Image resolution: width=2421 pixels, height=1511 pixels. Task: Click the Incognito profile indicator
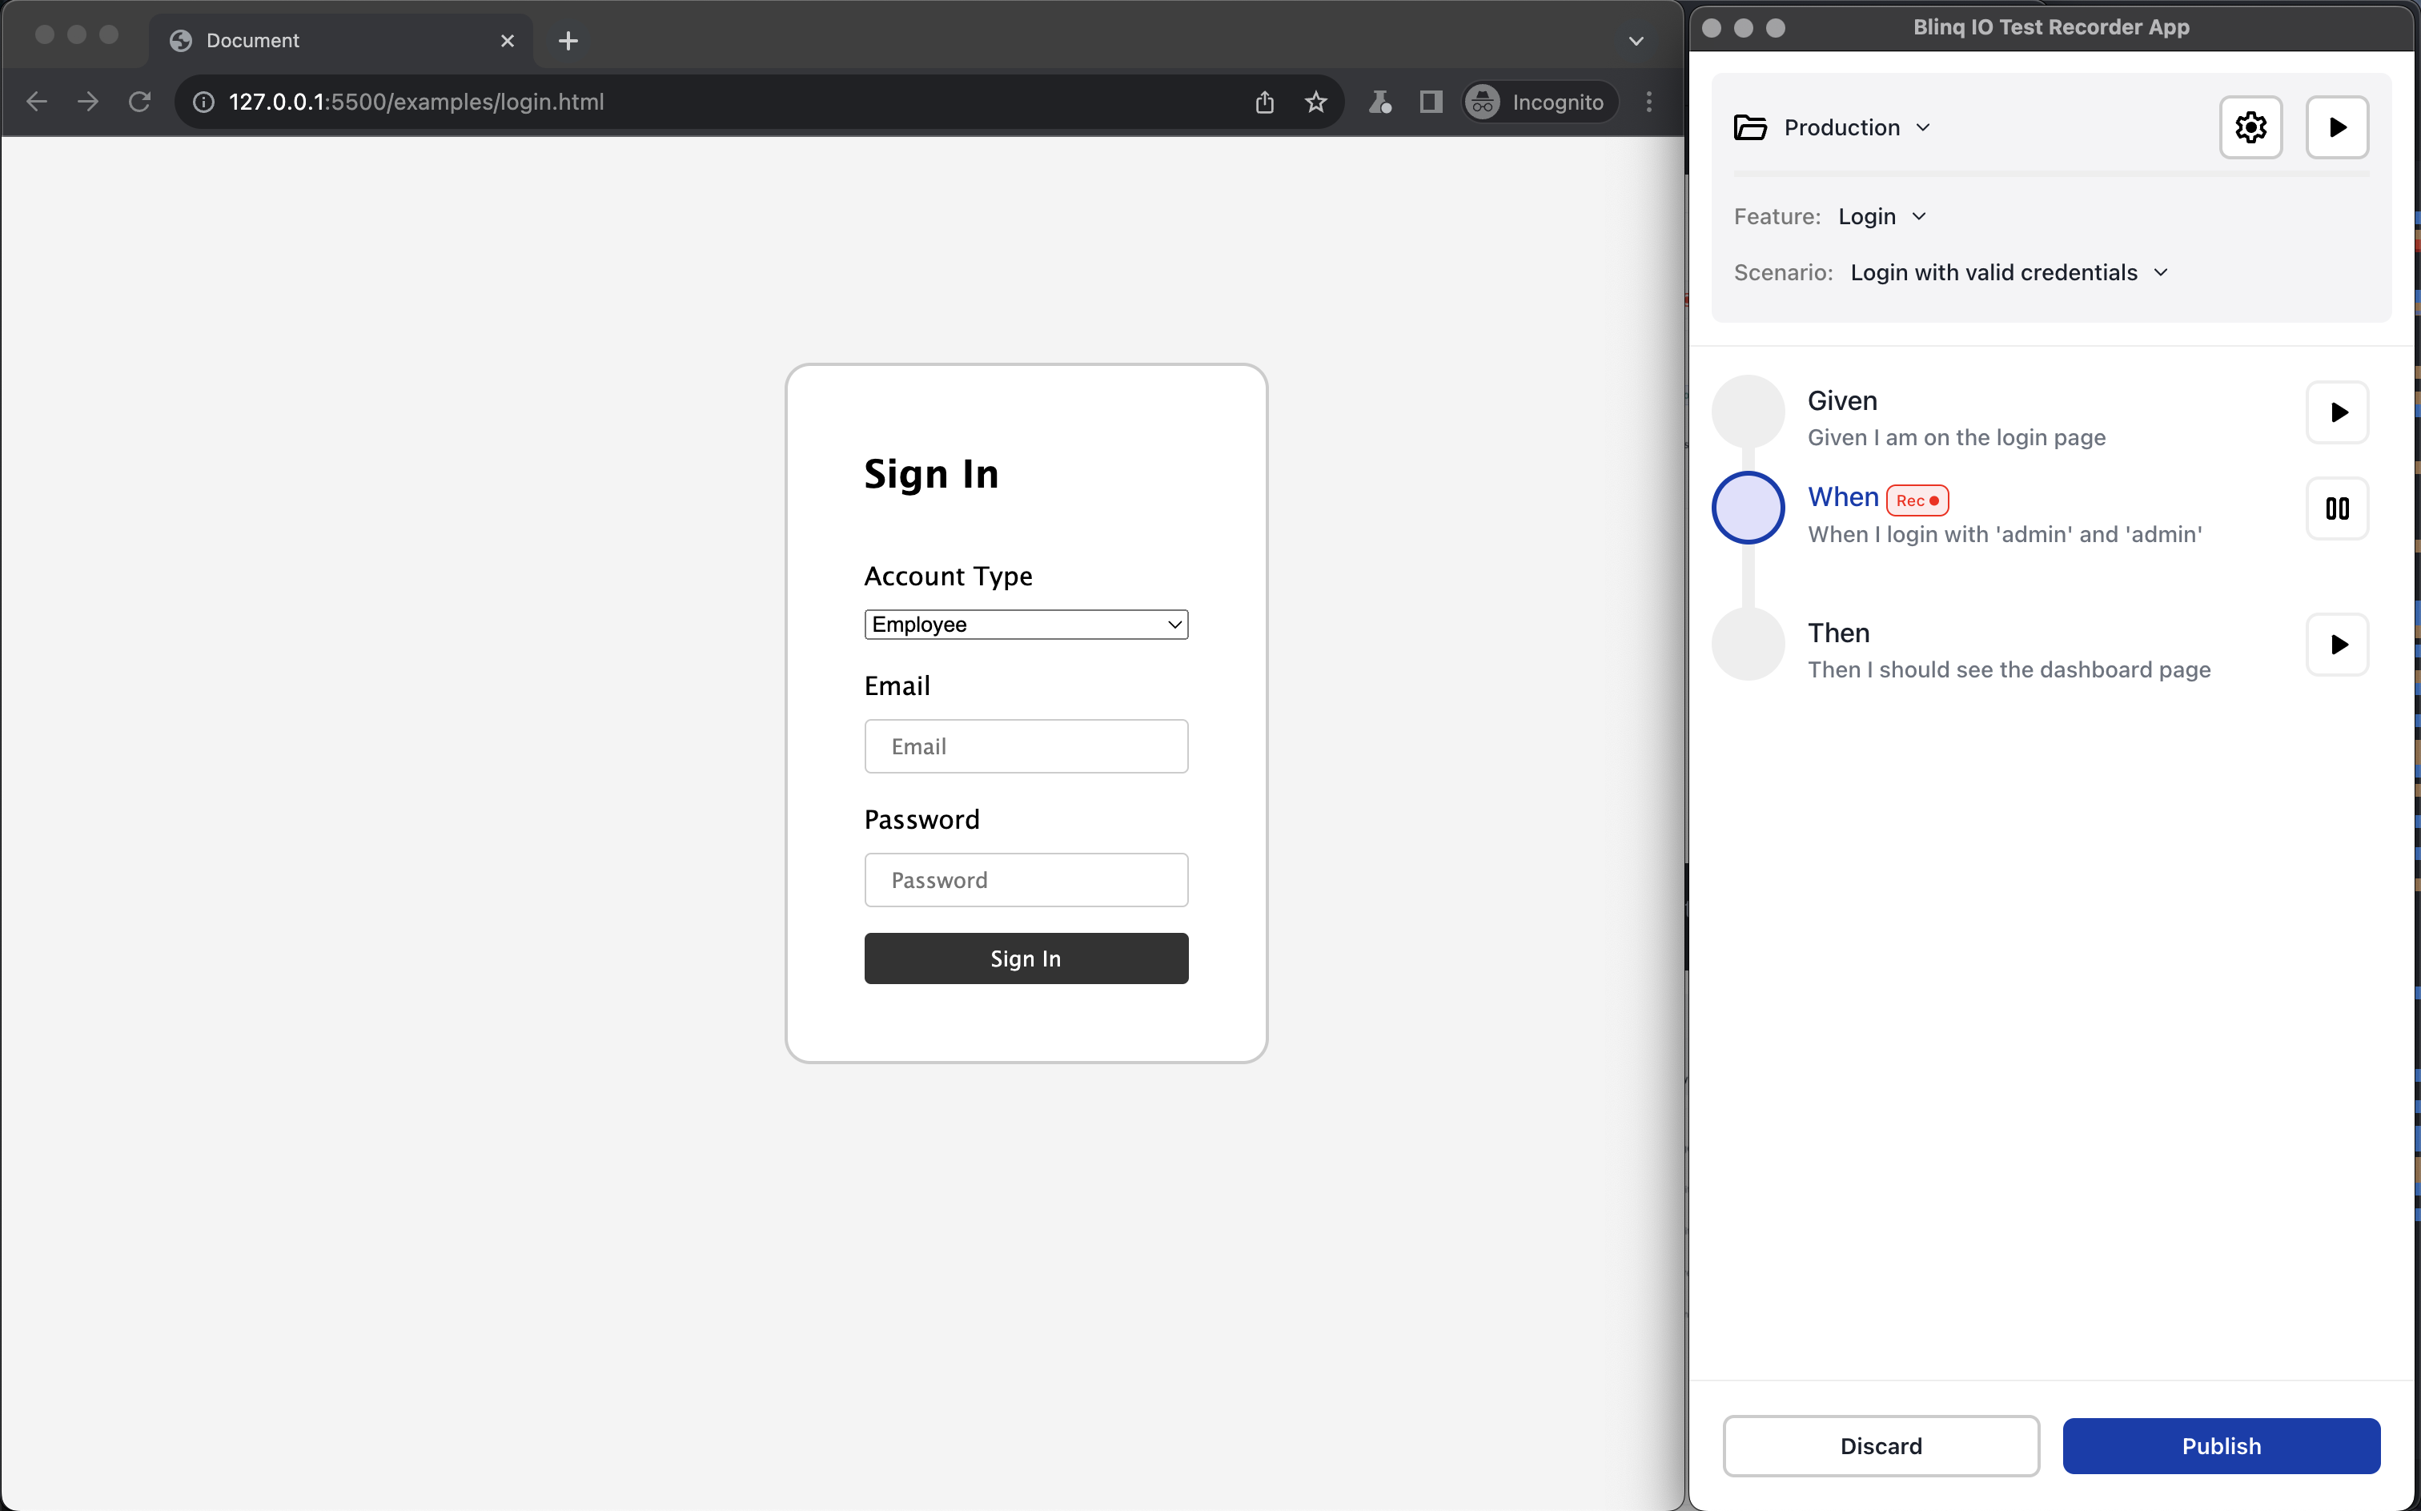[x=1540, y=102]
